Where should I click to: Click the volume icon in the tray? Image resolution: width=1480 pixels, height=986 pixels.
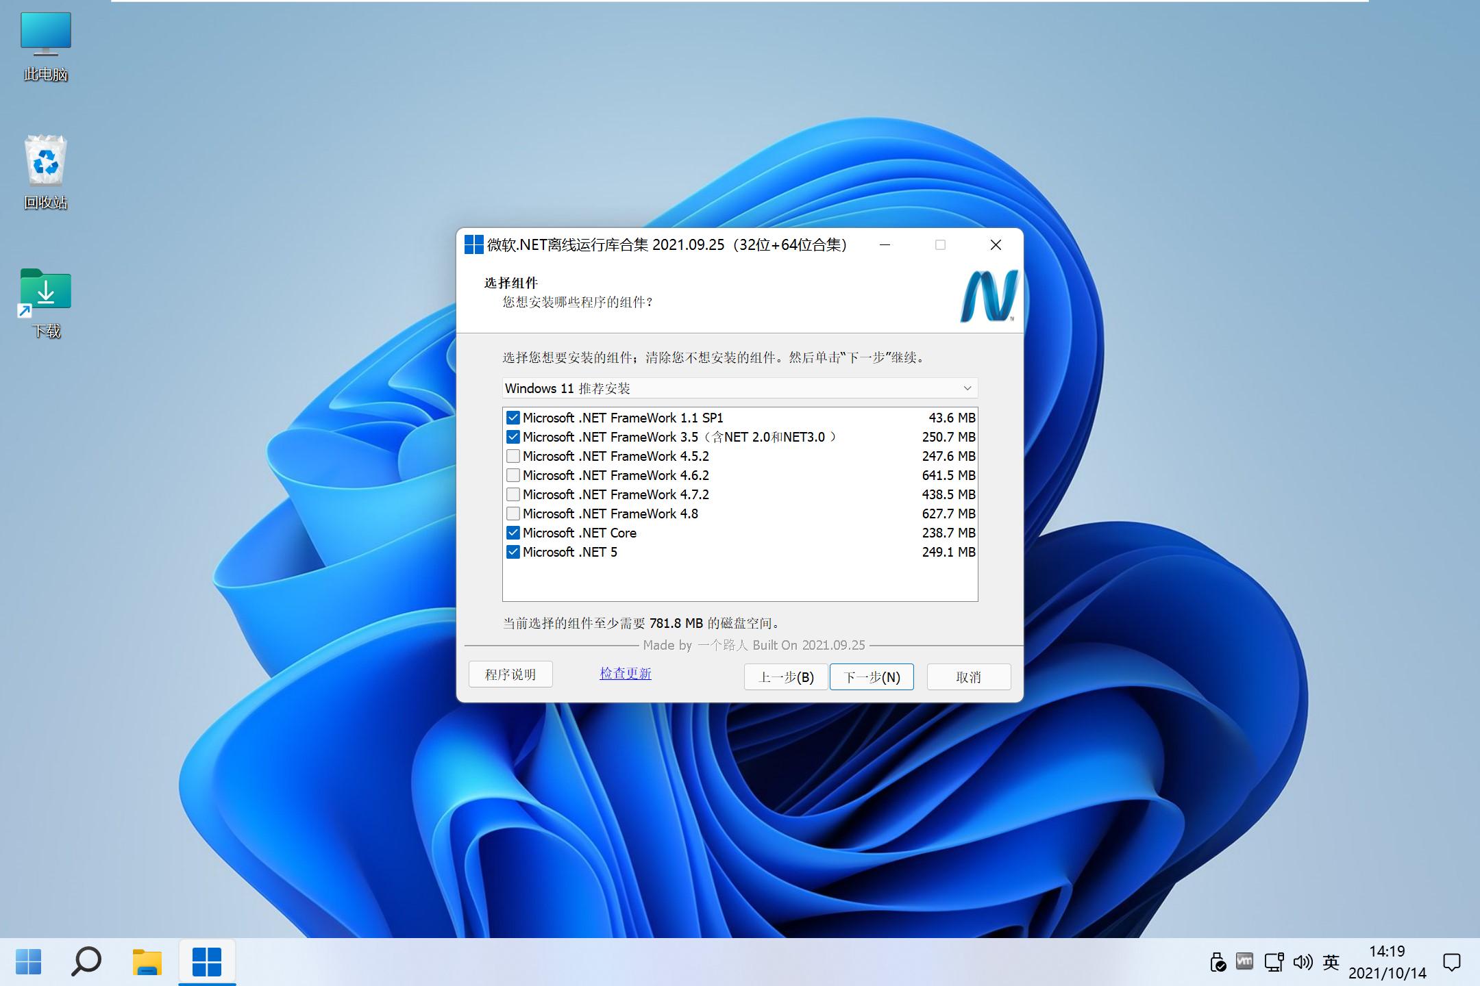(x=1303, y=961)
